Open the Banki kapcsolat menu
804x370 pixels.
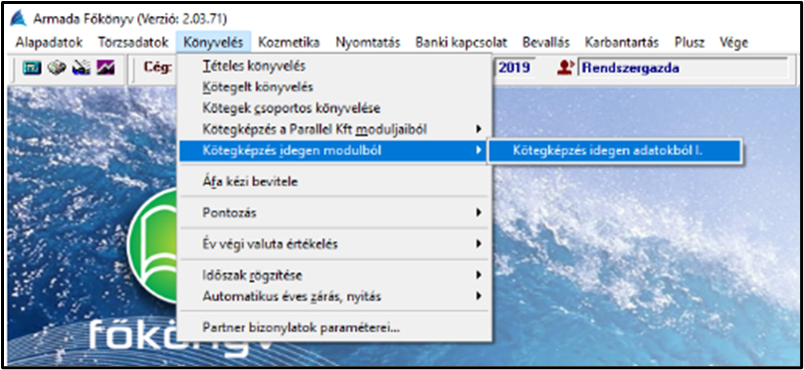(461, 43)
